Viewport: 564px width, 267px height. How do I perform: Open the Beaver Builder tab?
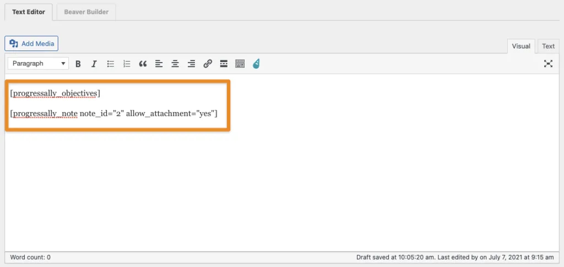coord(86,12)
